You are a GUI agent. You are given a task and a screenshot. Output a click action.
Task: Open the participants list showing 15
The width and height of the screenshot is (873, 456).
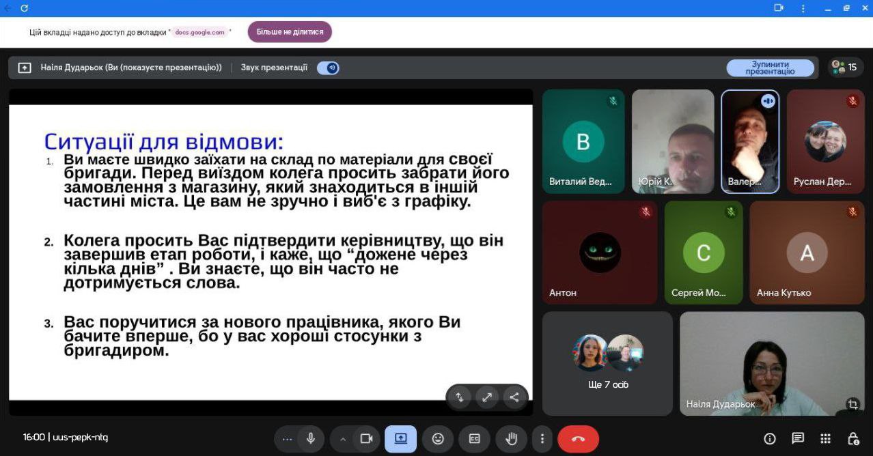pos(846,68)
